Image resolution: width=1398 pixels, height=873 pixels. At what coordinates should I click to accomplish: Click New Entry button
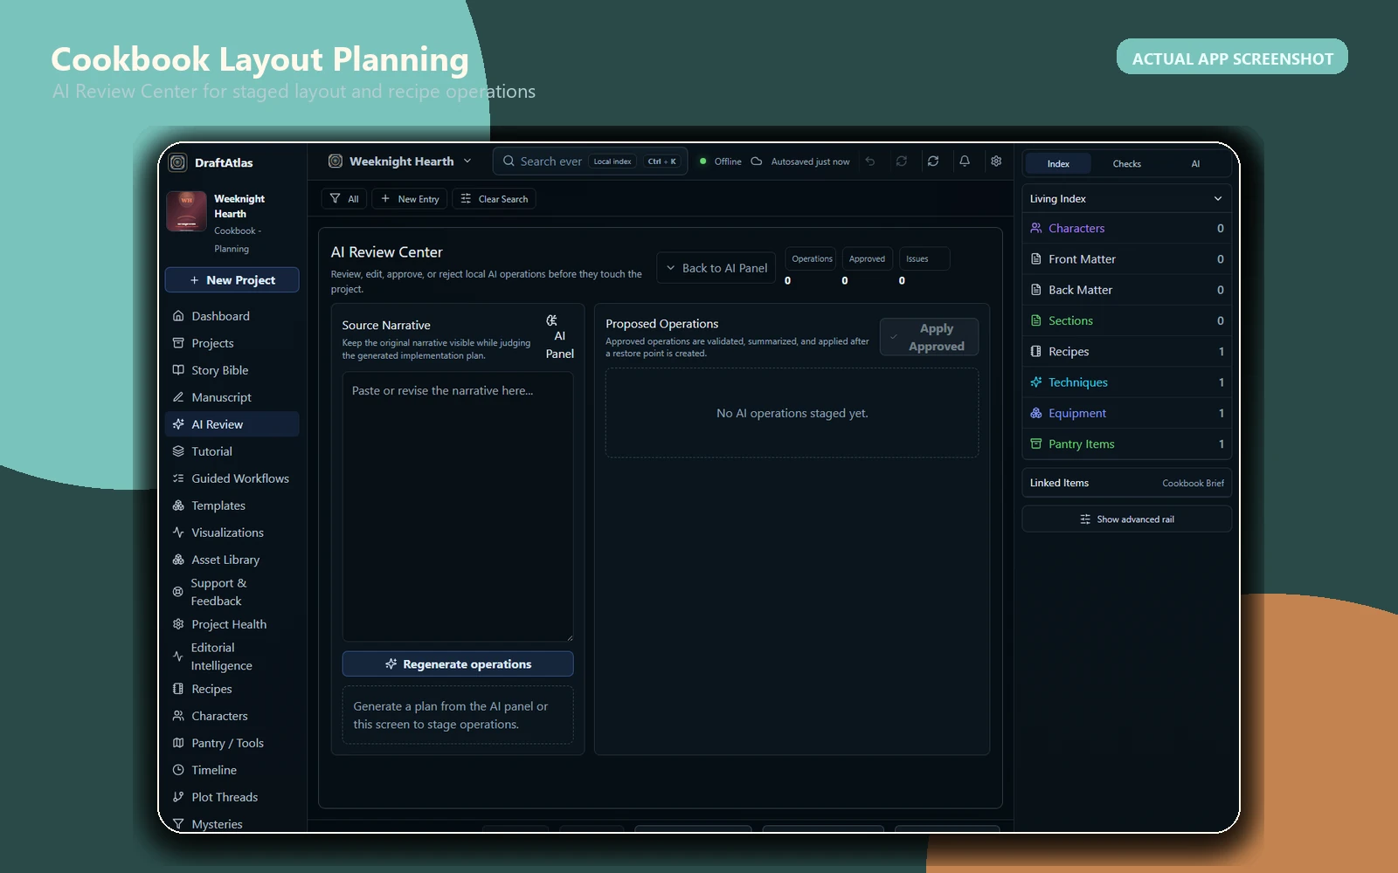tap(410, 199)
